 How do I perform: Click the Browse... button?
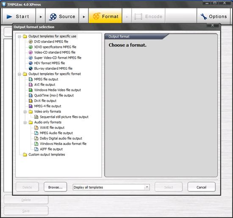click(x=55, y=187)
